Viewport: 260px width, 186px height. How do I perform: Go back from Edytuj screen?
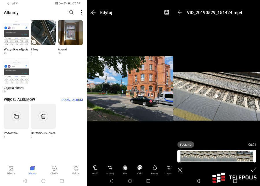(93, 12)
